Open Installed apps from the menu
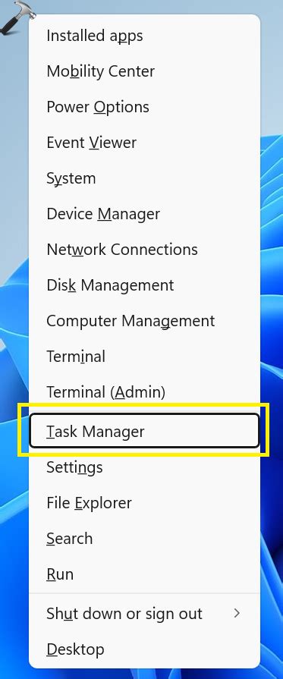Screen dimensions: 283x679 (x=144, y=36)
